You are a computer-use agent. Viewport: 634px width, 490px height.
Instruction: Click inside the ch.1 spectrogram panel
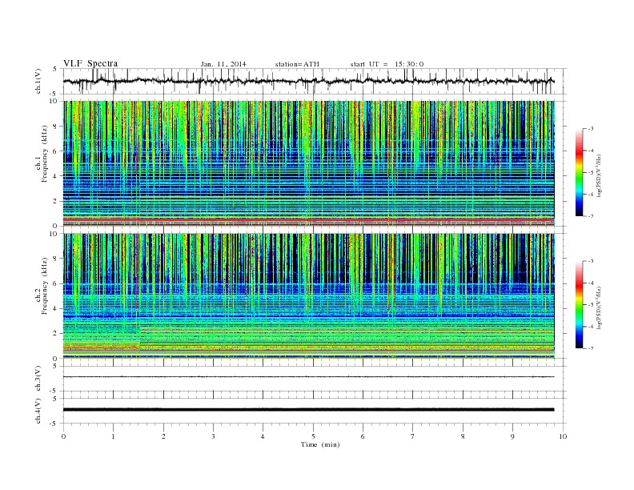309,163
